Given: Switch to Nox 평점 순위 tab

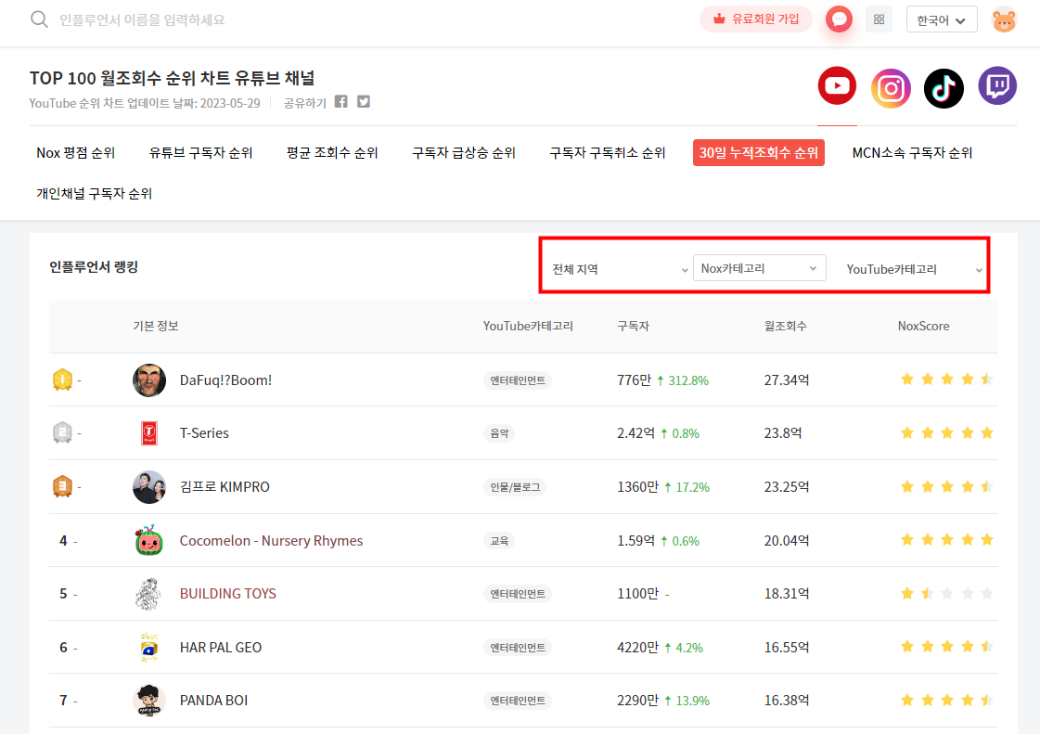Looking at the screenshot, I should tap(76, 152).
